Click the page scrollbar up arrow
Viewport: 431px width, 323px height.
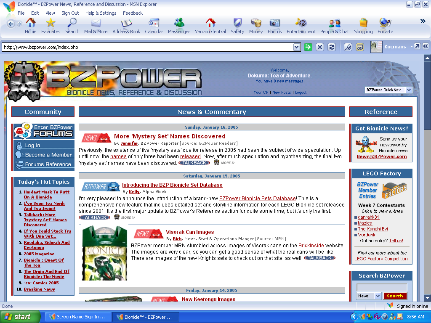coord(427,58)
